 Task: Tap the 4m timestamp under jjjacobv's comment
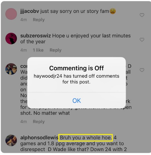click(x=24, y=20)
